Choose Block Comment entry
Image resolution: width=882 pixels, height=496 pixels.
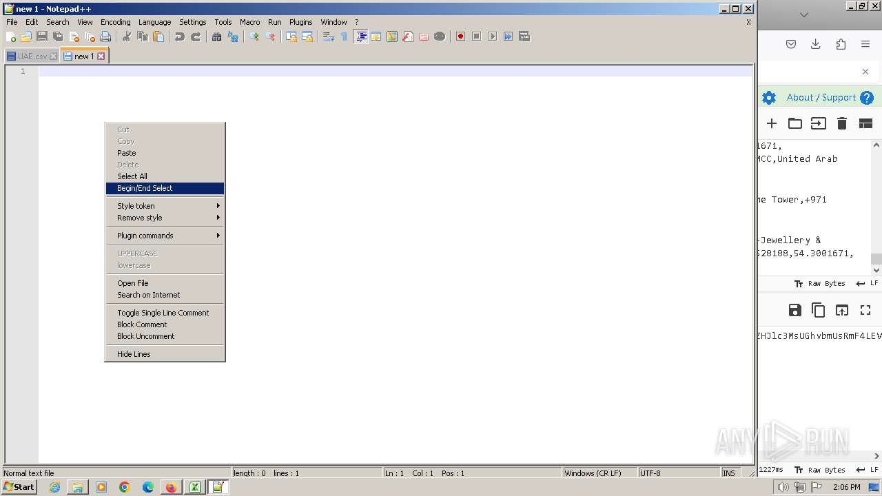165,324
